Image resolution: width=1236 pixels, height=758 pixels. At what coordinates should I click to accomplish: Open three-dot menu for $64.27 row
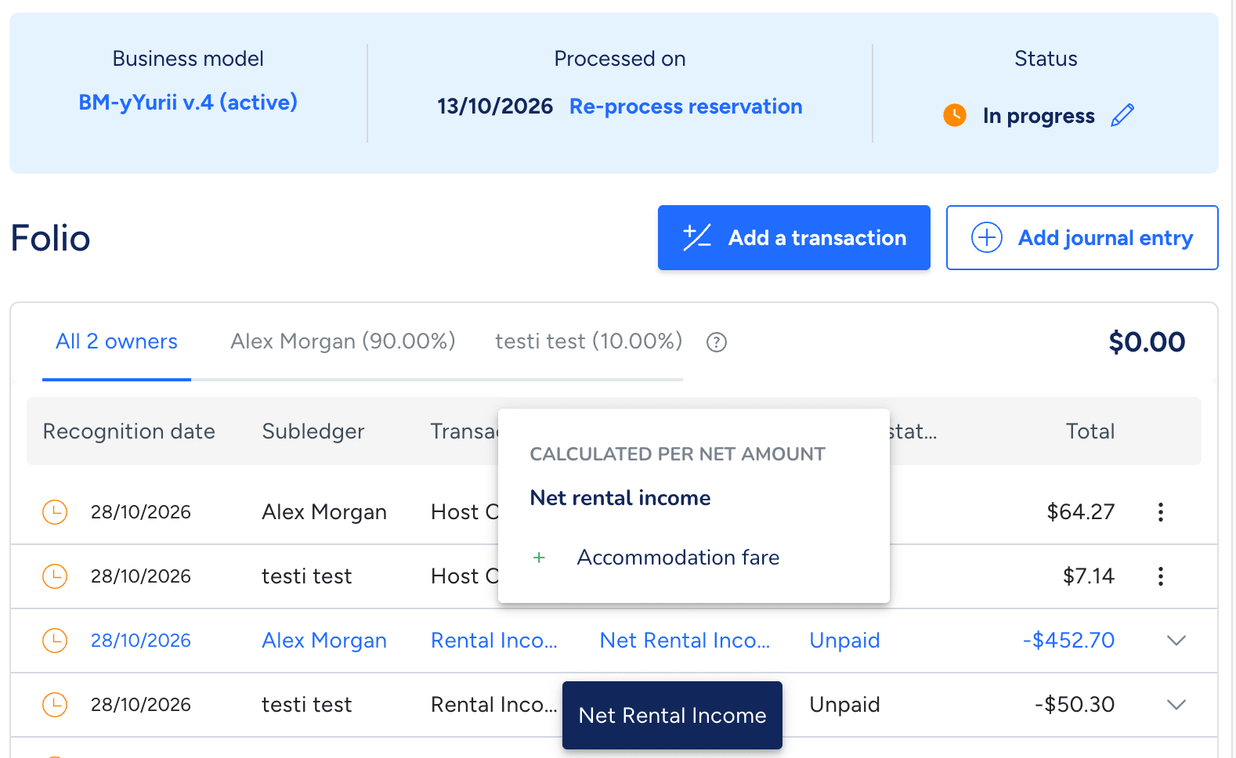coord(1161,512)
